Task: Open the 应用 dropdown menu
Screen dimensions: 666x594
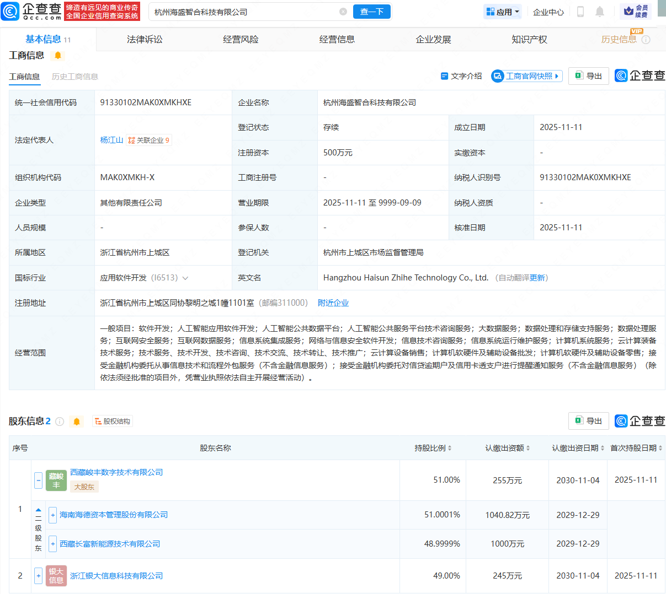Action: tap(503, 12)
